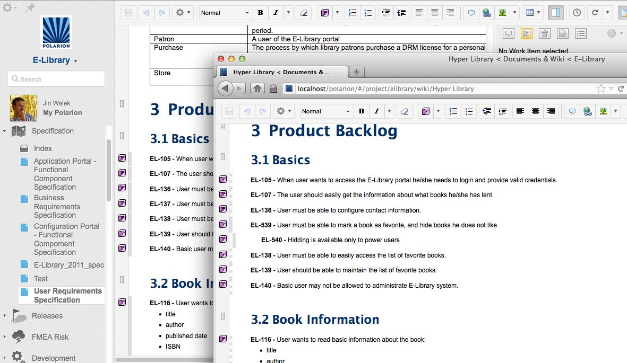The image size is (627, 363).
Task: Go back using the browser's back arrow
Action: tap(225, 88)
